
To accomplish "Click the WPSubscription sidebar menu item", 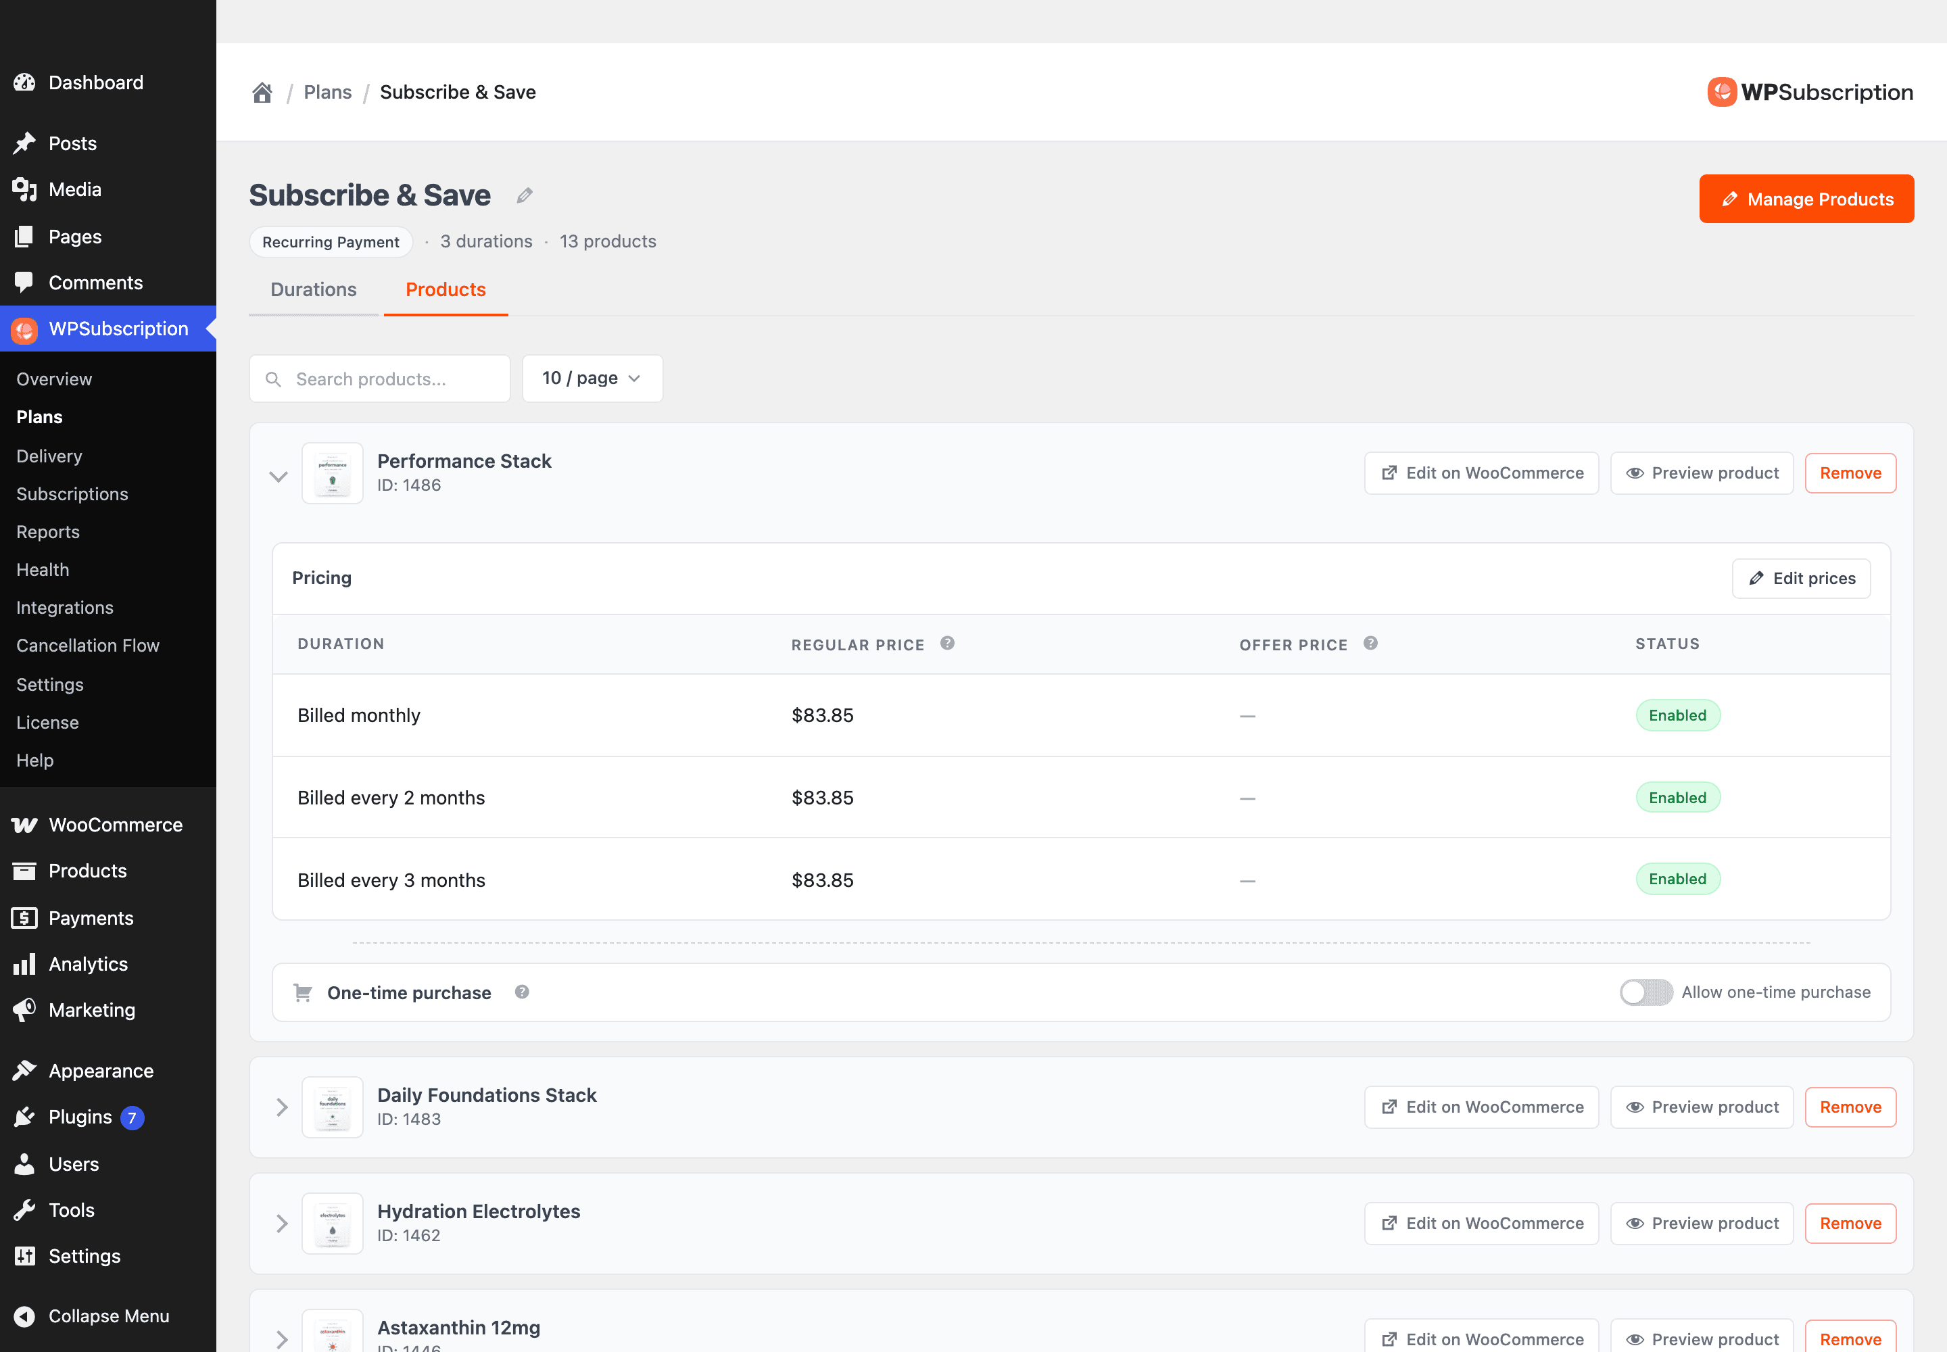I will 108,329.
